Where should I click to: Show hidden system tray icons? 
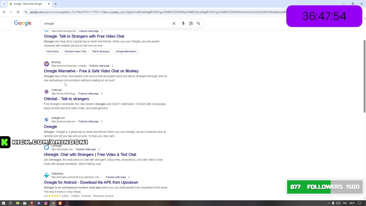tap(329, 203)
